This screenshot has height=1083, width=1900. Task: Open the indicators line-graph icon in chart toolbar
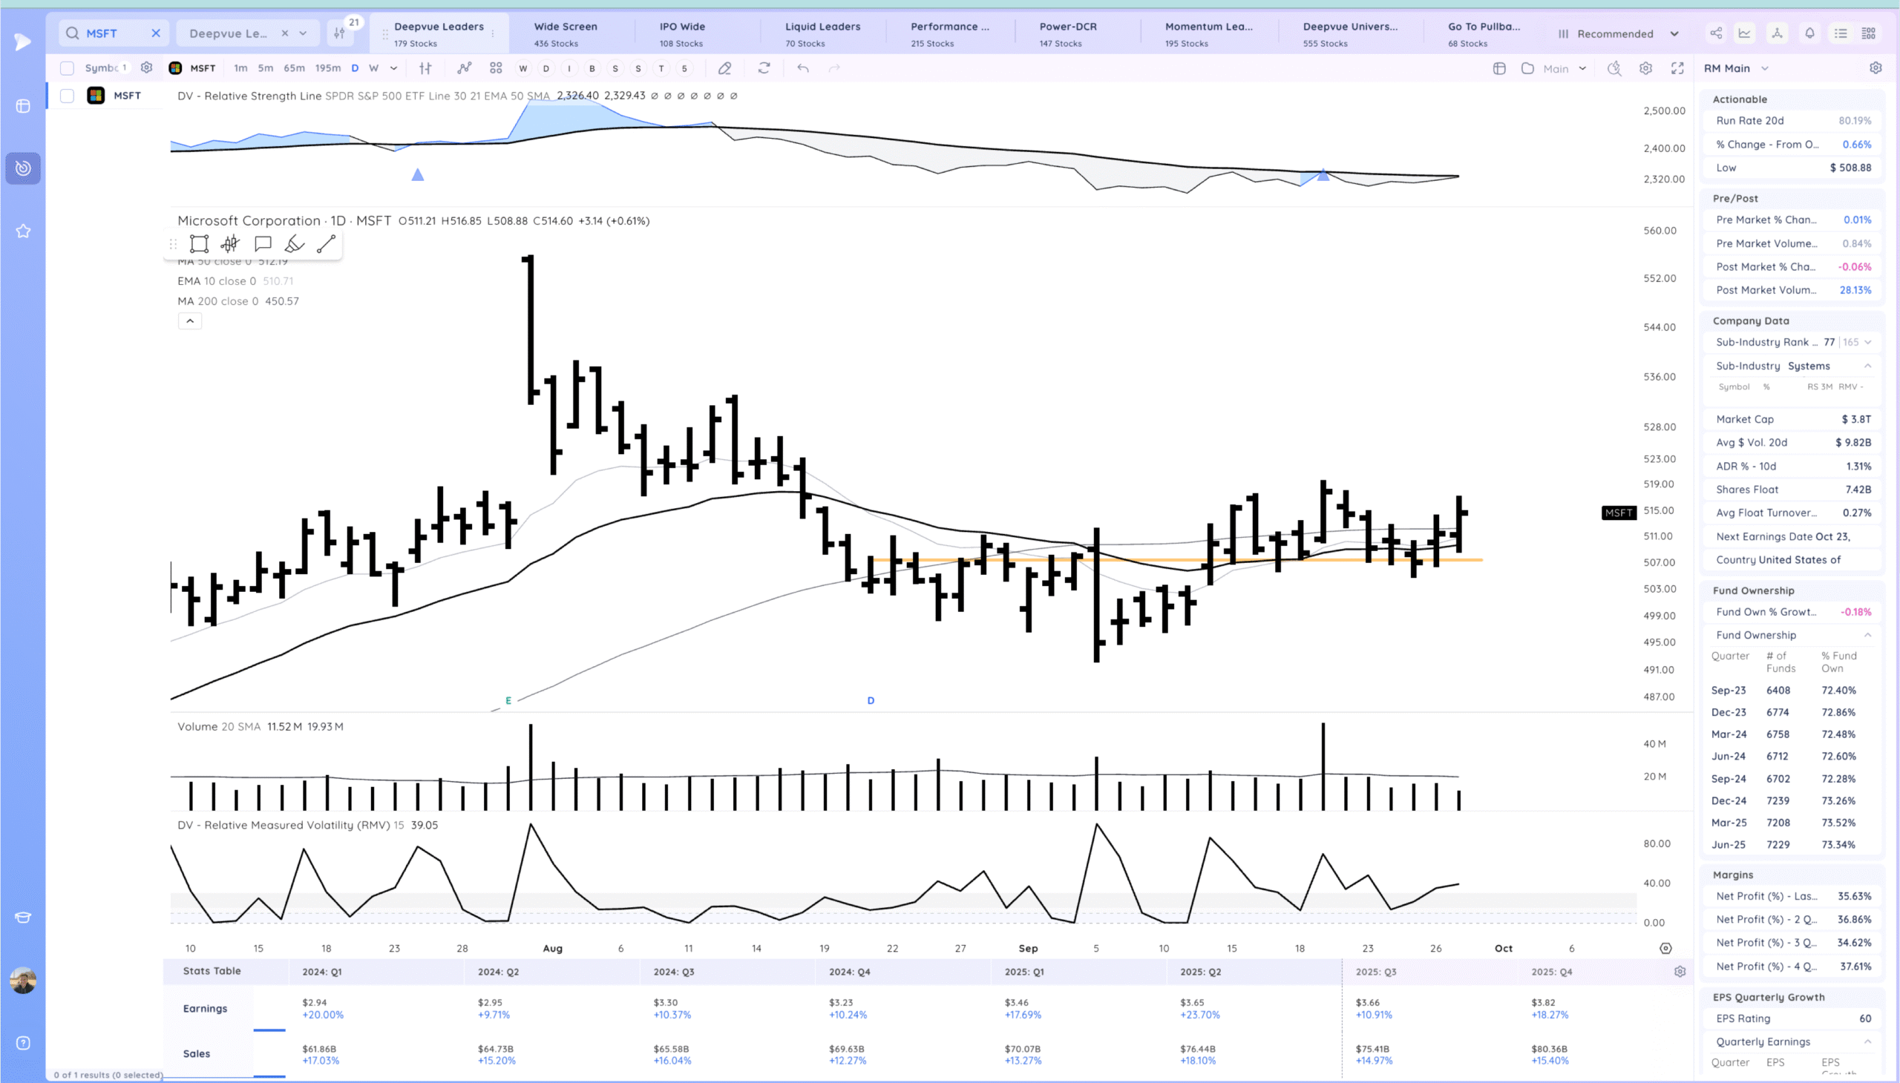click(465, 68)
